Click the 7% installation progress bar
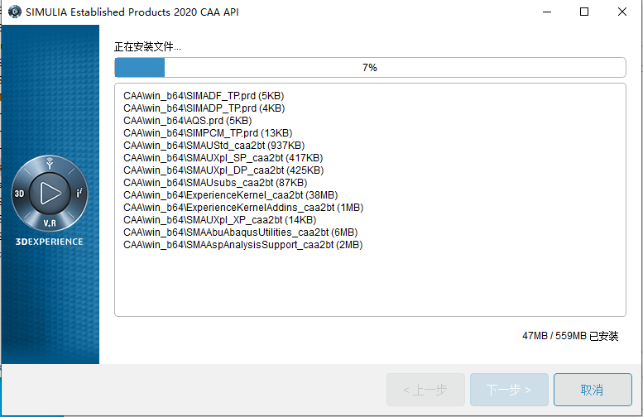 [370, 67]
